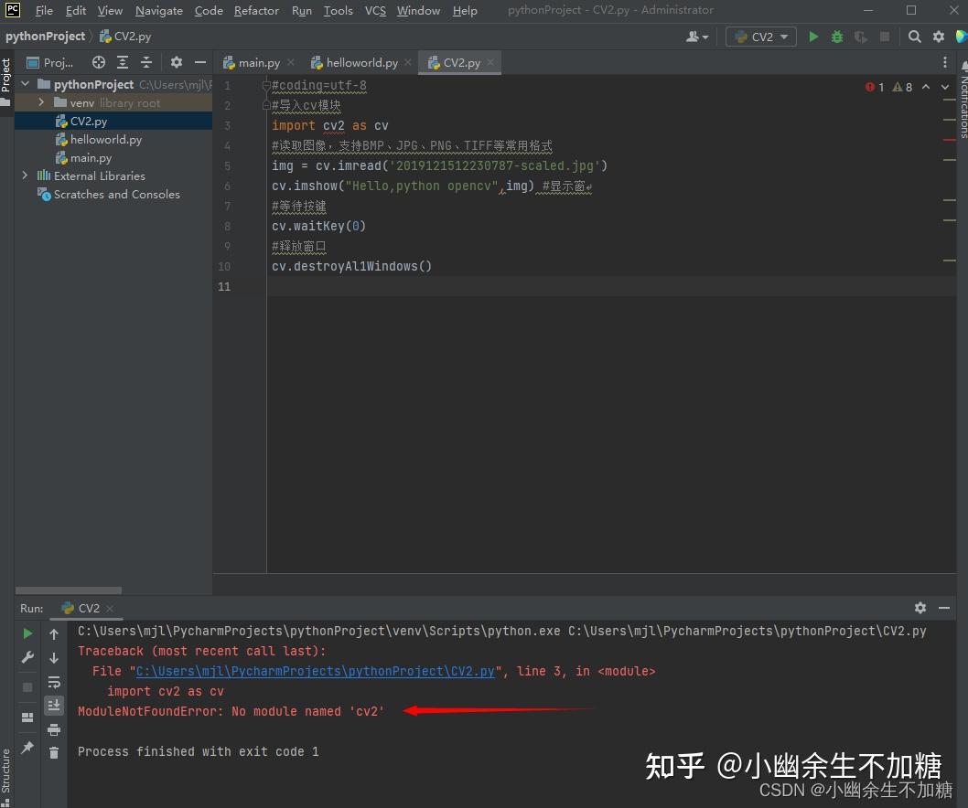The height and width of the screenshot is (808, 968).
Task: Open the Navigate menu
Action: coord(158,10)
